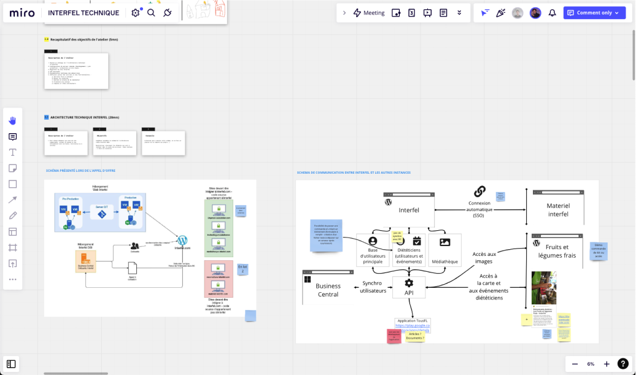This screenshot has width=636, height=375.
Task: Click the zoom in plus button
Action: [607, 364]
